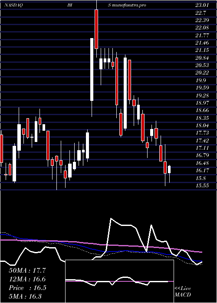Select the 18.35 price axis label
The width and height of the screenshot is (217, 303).
(x=202, y=118)
